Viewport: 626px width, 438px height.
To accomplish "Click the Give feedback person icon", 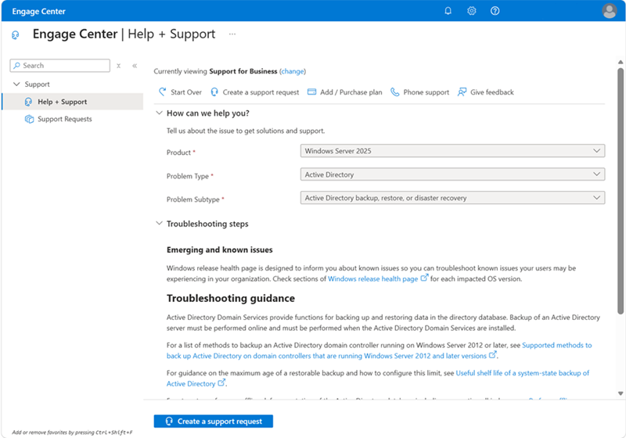I will (462, 92).
